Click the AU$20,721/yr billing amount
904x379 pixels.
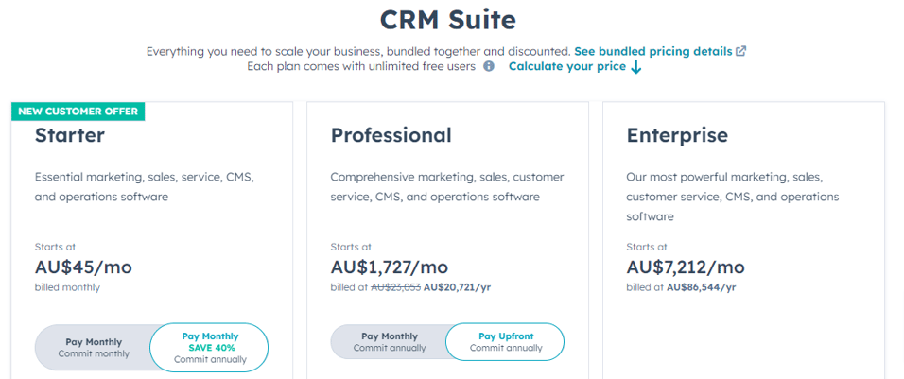pos(457,287)
